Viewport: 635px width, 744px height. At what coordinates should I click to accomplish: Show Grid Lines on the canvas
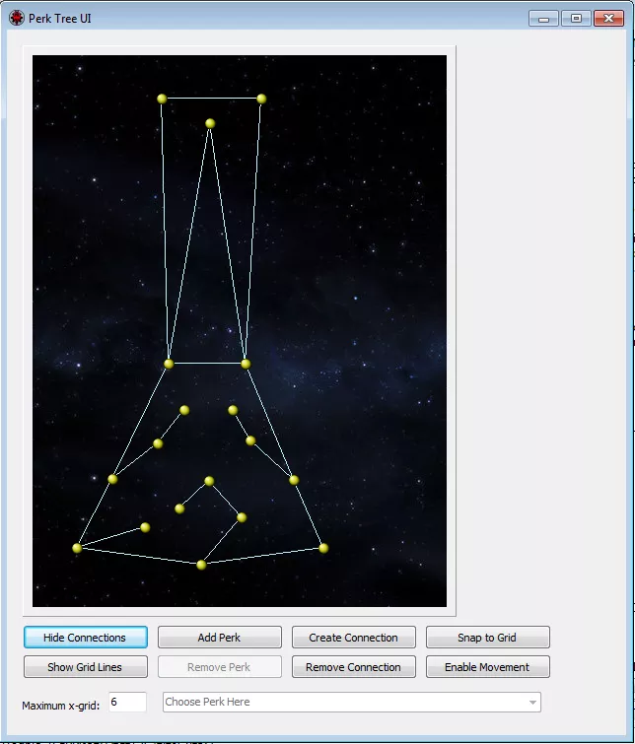[86, 667]
